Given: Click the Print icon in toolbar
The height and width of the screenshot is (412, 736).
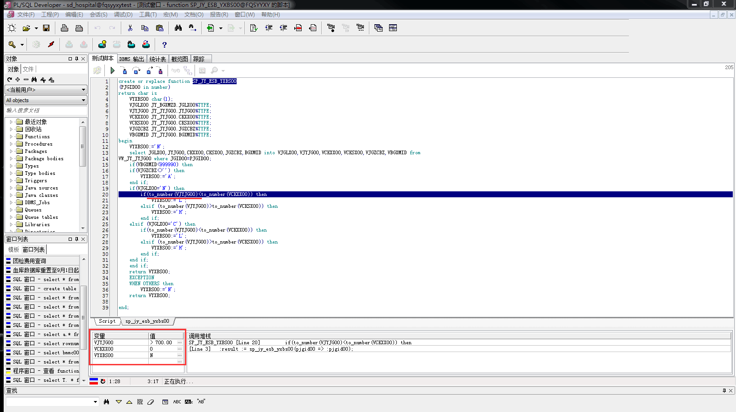Looking at the screenshot, I should click(65, 28).
